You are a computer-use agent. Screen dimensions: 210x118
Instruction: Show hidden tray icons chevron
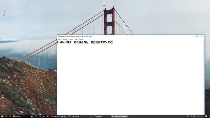pos(191,116)
